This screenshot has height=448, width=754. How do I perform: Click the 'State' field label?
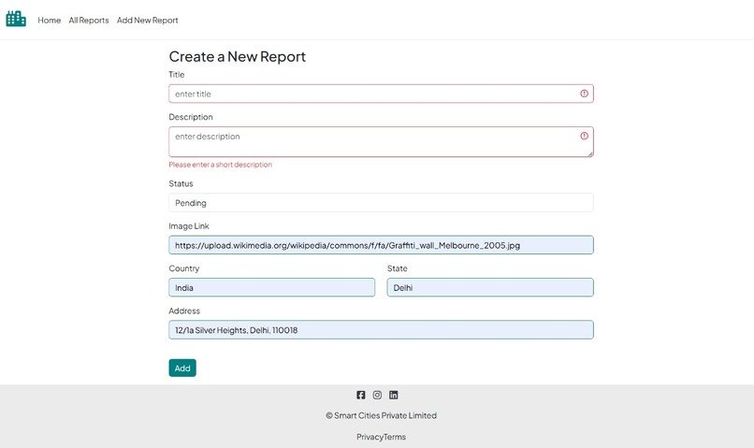click(x=398, y=268)
